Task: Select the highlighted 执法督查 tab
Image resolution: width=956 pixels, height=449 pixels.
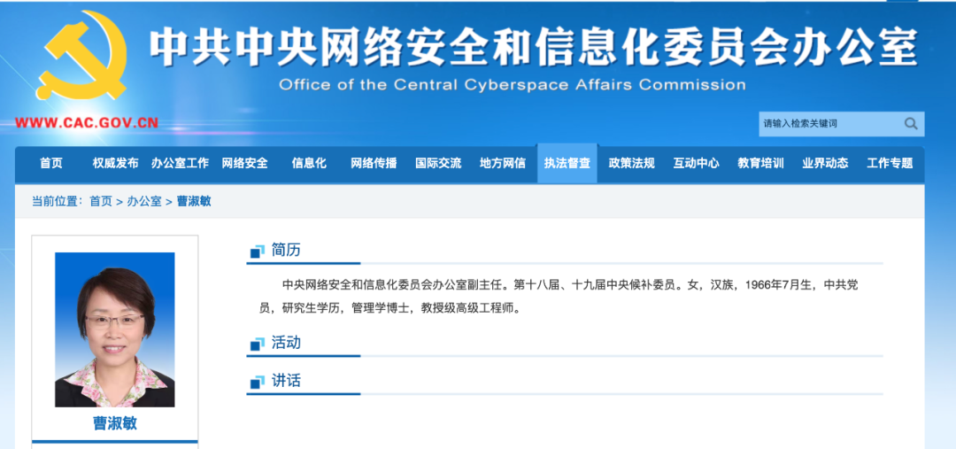Action: tap(567, 163)
